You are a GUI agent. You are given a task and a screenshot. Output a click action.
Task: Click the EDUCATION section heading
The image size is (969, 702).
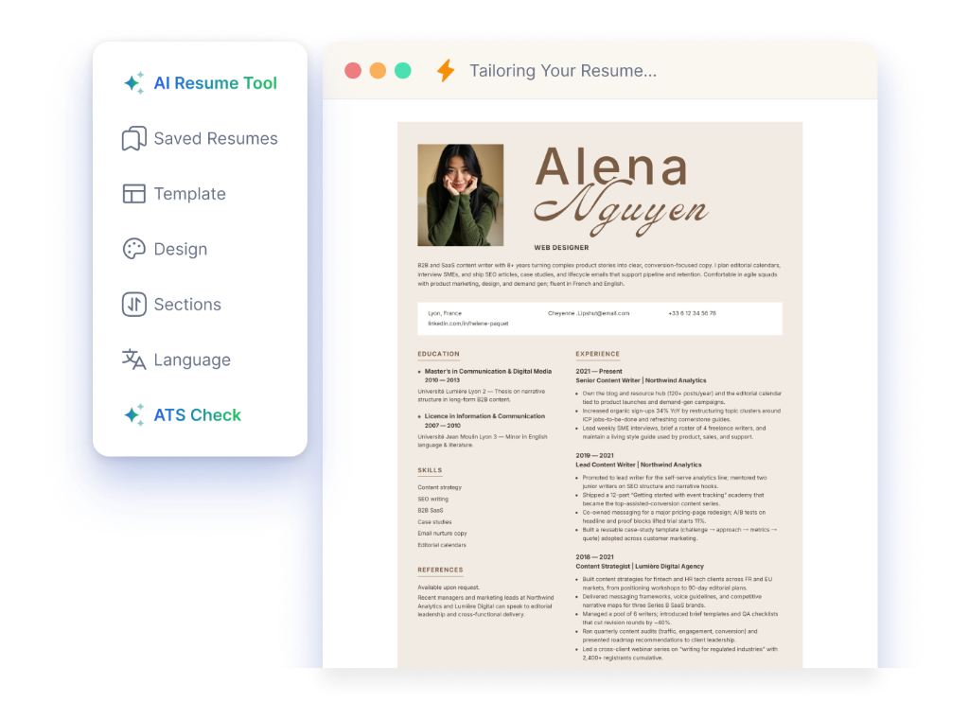(x=439, y=354)
